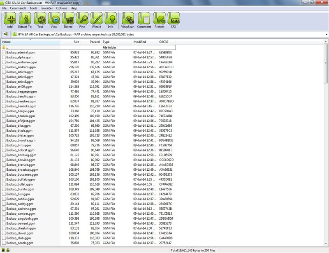Click the scroll down arrow of file list

(x=326, y=244)
